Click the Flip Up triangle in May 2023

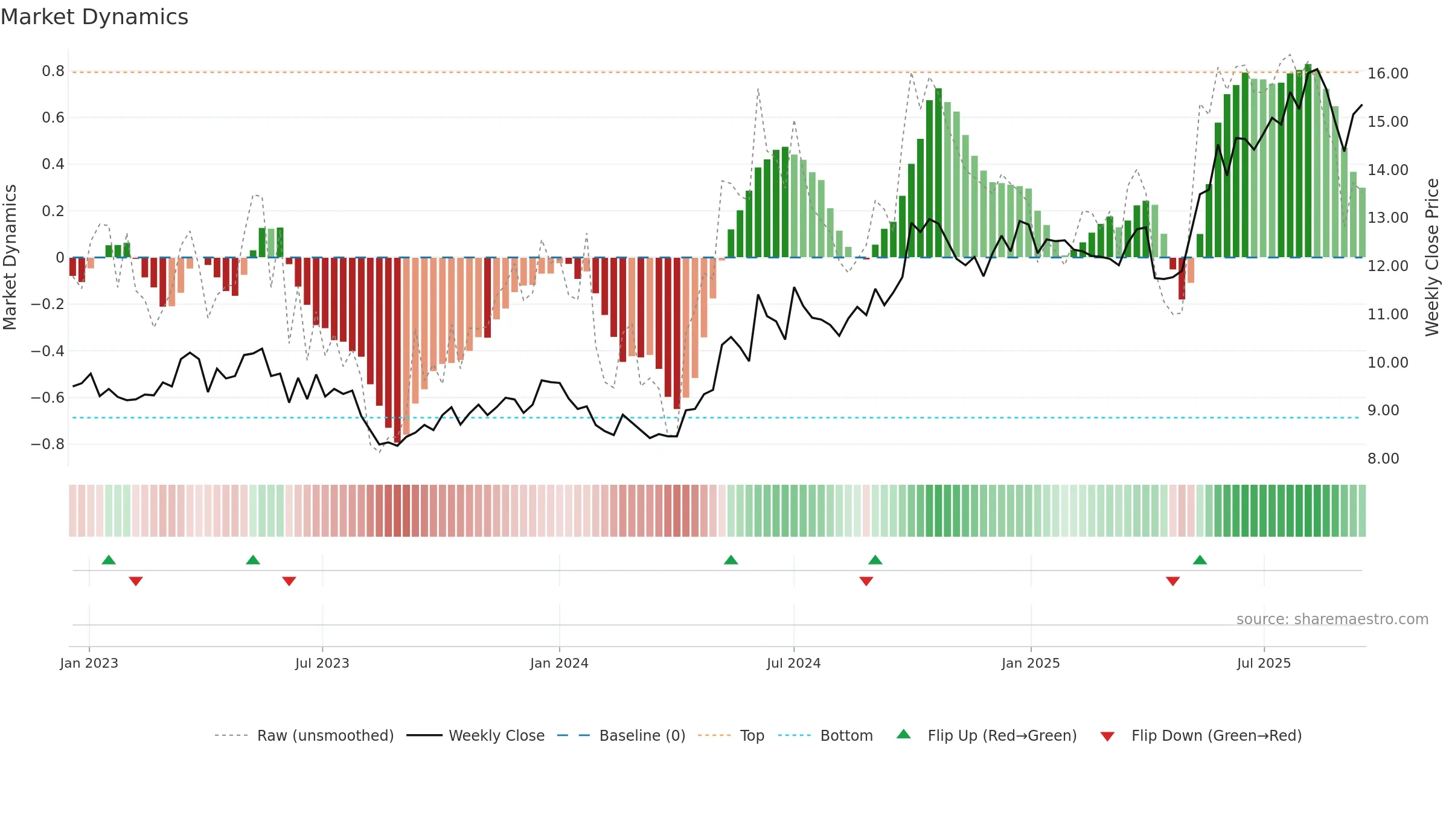(x=253, y=560)
